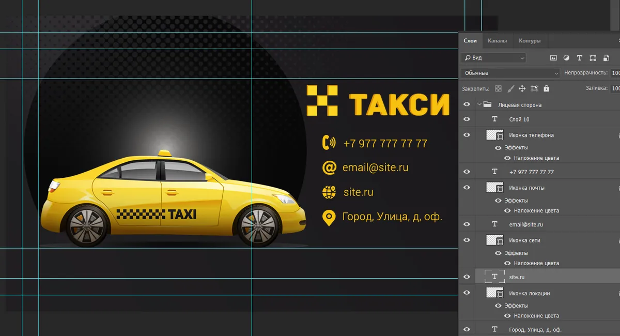
Task: Filter layers by shape layers icon
Action: coord(593,58)
